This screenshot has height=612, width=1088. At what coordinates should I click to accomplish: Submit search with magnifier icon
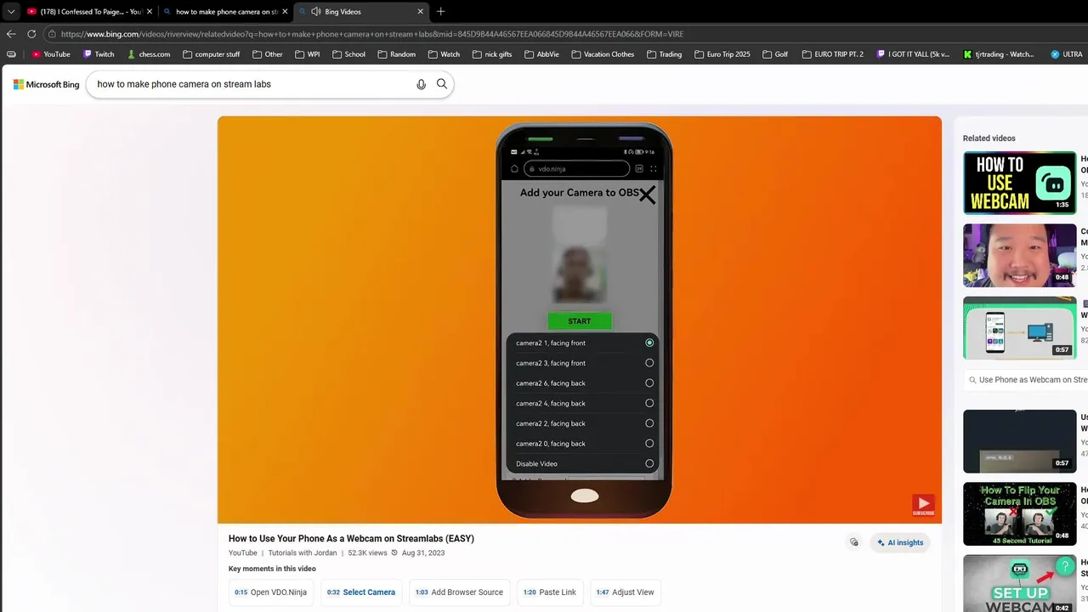coord(442,84)
